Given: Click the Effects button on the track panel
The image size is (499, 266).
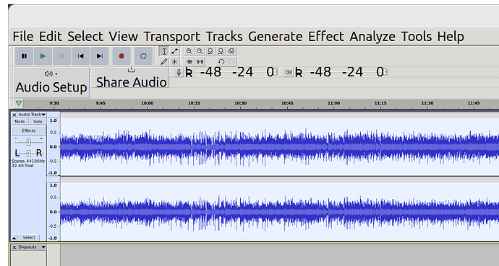Looking at the screenshot, I should pyautogui.click(x=29, y=130).
